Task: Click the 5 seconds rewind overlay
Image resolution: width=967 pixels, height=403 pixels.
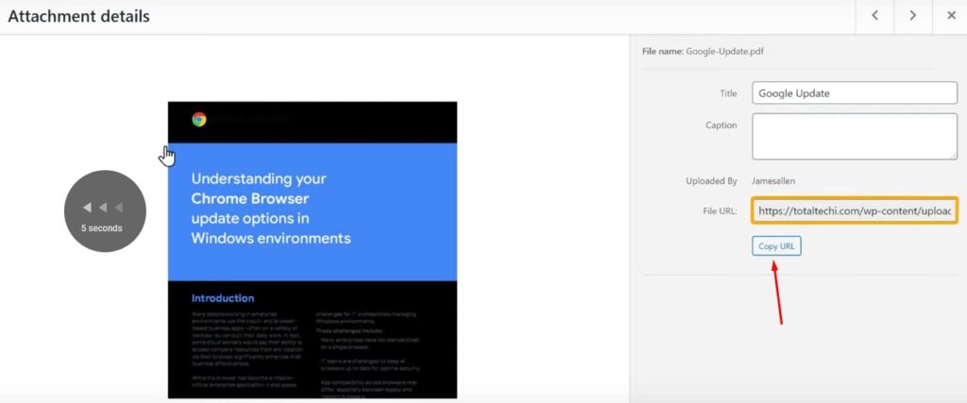Action: 105,210
